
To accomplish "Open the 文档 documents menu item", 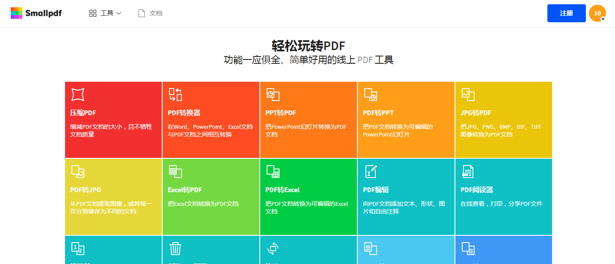I will point(151,13).
